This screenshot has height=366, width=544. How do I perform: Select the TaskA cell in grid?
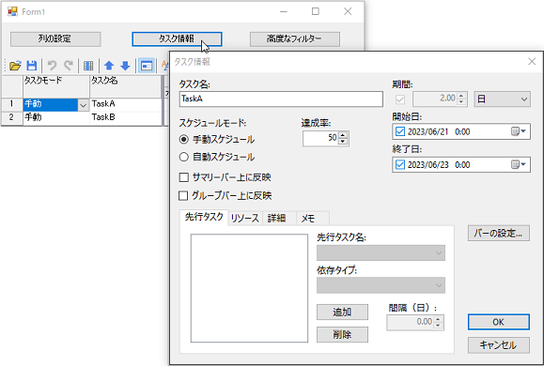(x=126, y=104)
